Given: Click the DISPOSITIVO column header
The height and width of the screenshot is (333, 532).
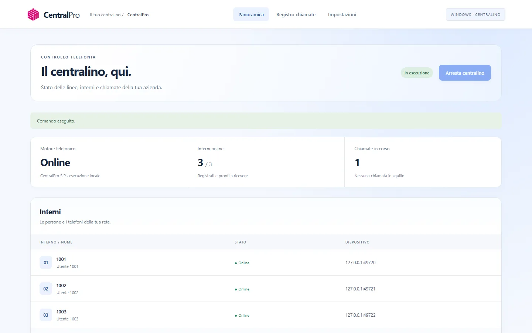Looking at the screenshot, I should tap(357, 242).
